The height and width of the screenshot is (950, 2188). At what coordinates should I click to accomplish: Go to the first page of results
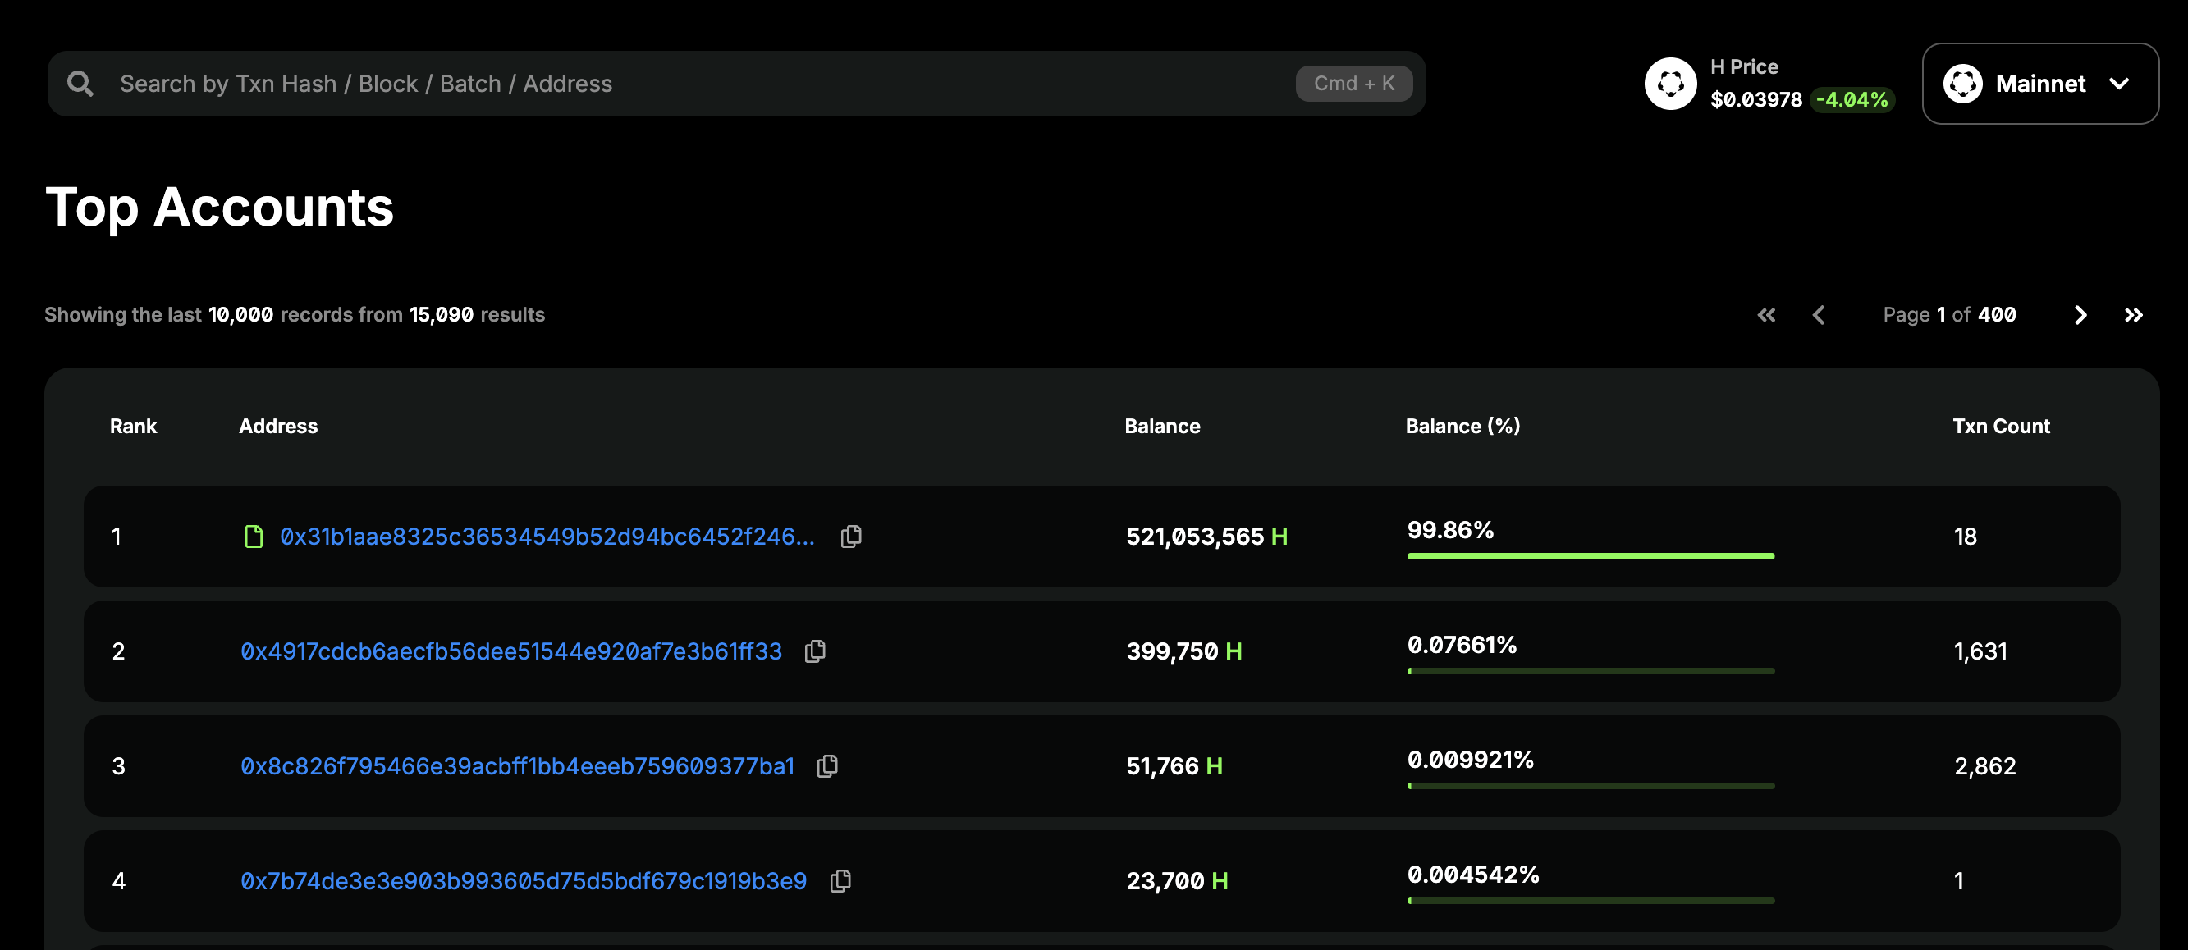(1767, 315)
